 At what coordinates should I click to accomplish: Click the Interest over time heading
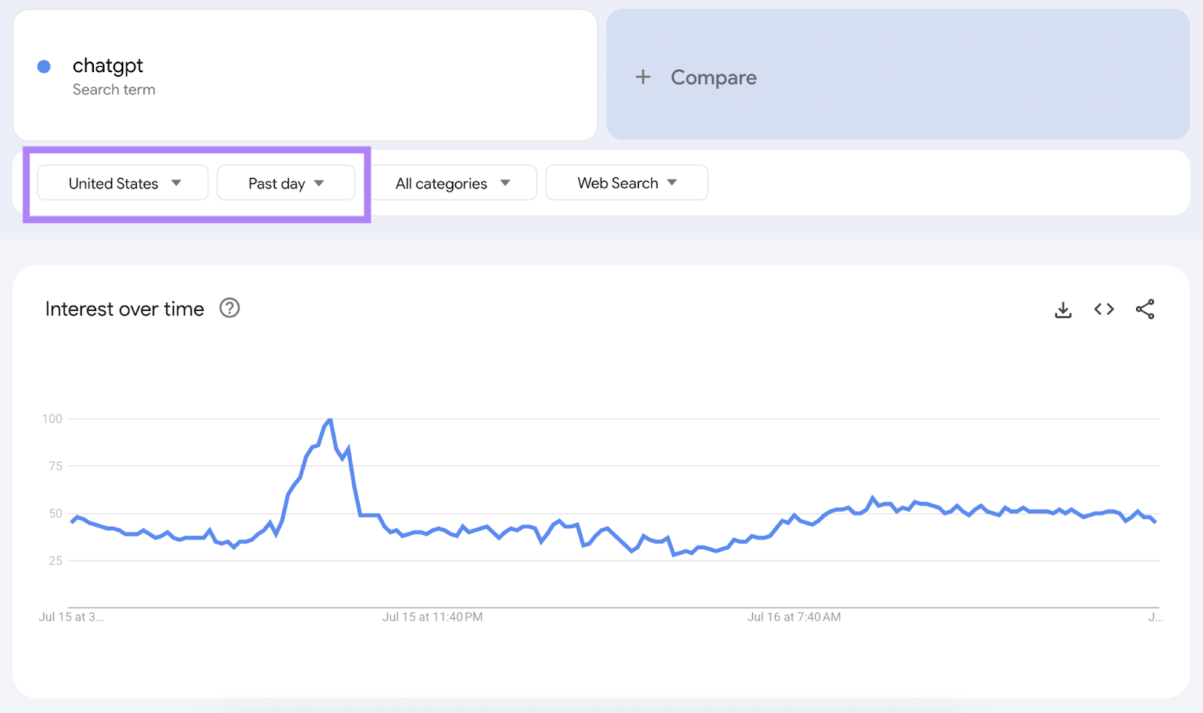pyautogui.click(x=125, y=309)
